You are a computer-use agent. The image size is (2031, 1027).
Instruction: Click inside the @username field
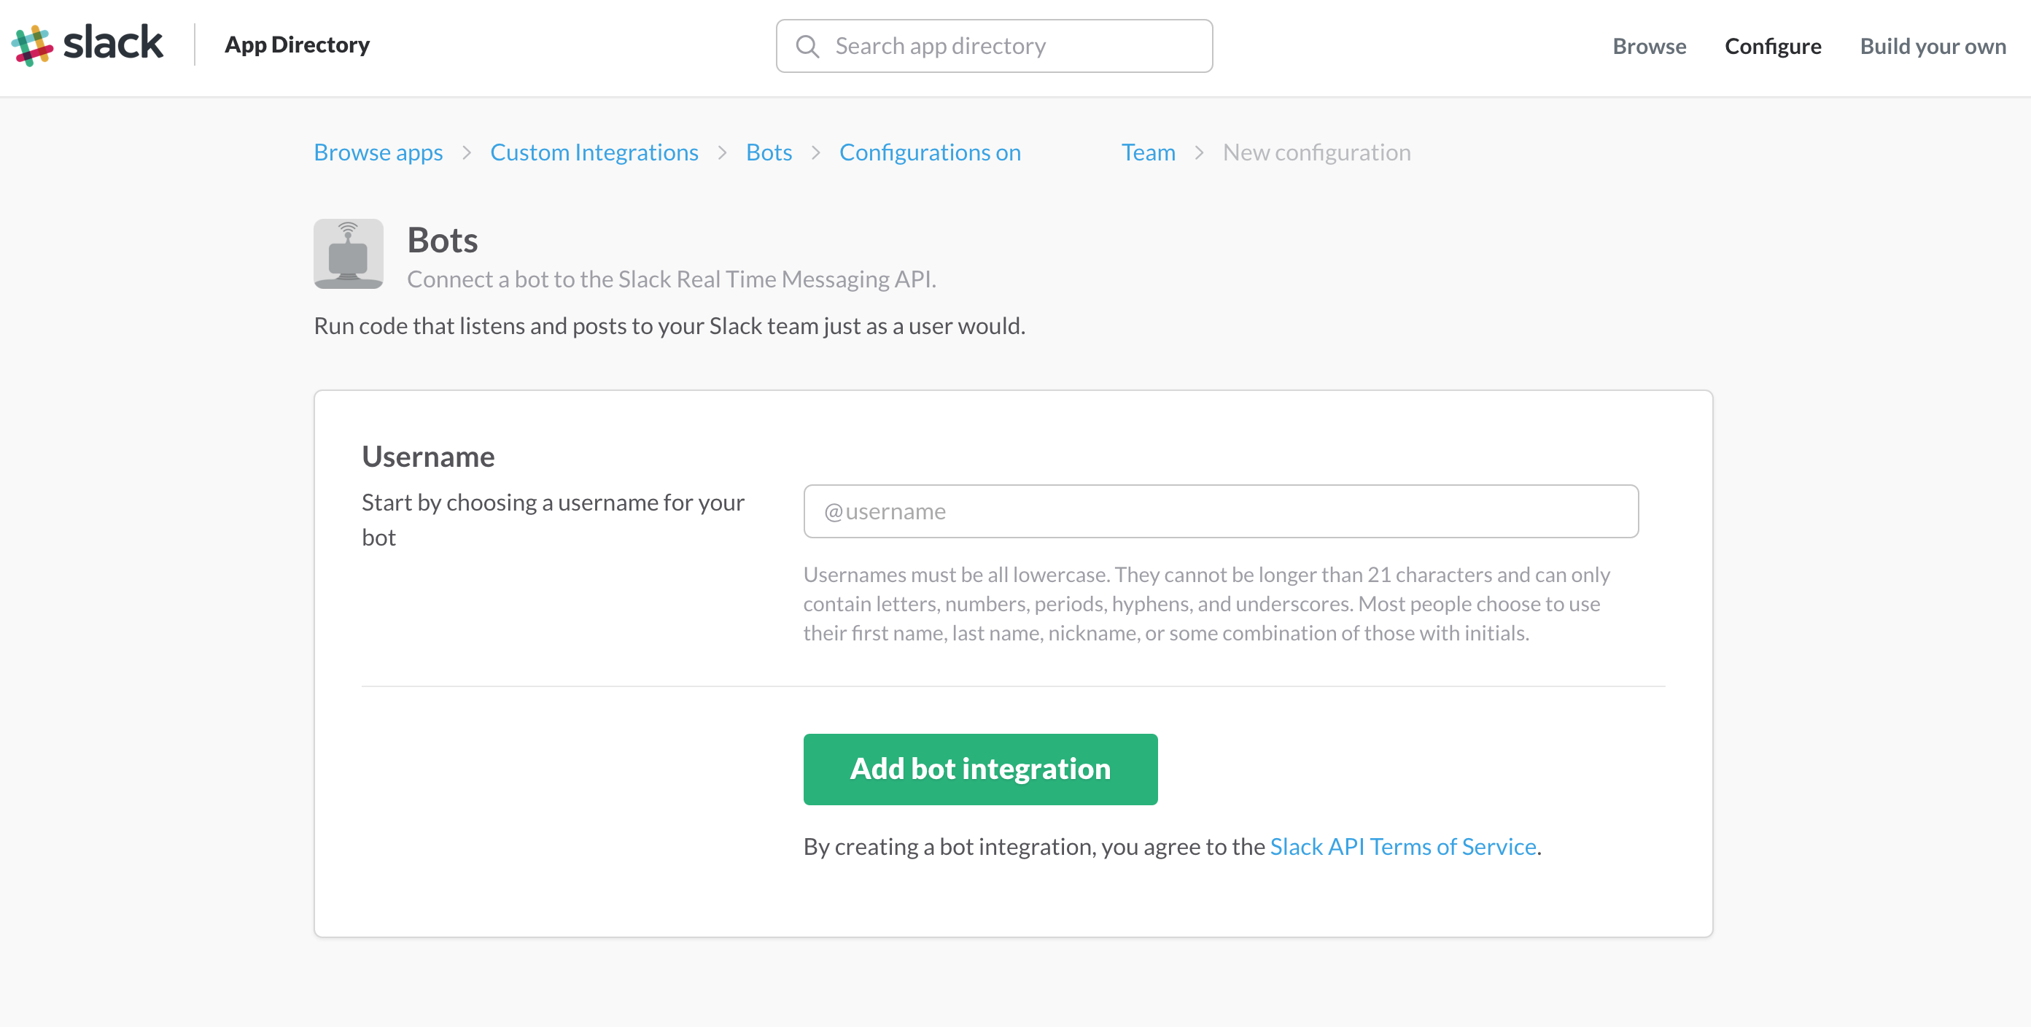tap(1221, 511)
